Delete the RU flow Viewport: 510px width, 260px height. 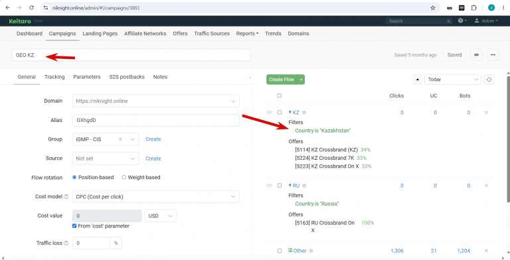[x=486, y=186]
